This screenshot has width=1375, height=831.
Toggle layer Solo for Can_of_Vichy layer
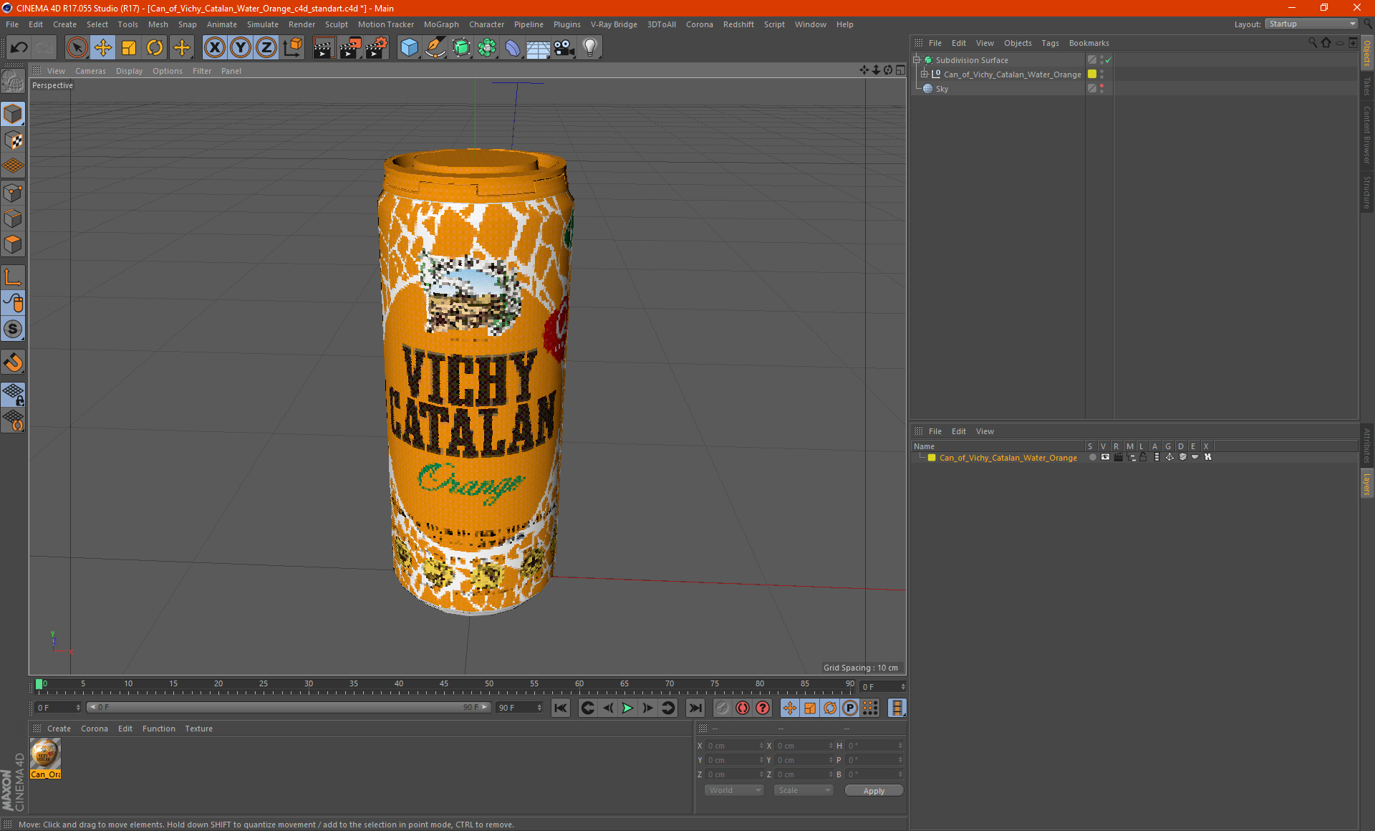coord(1092,457)
